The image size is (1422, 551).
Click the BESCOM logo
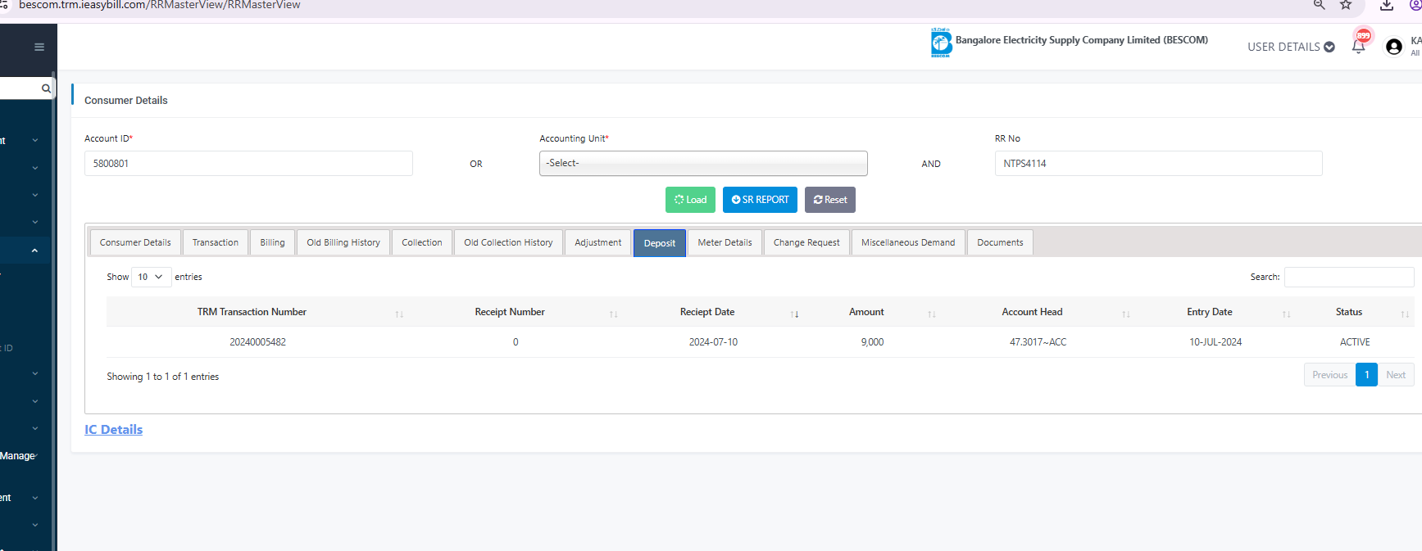coord(941,43)
